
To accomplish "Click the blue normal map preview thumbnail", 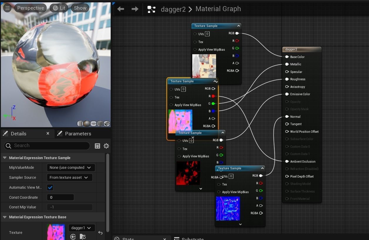I will 228,208.
